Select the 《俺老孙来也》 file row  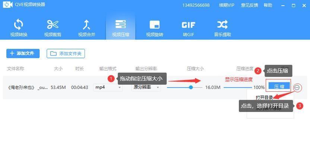pyautogui.click(x=155, y=87)
